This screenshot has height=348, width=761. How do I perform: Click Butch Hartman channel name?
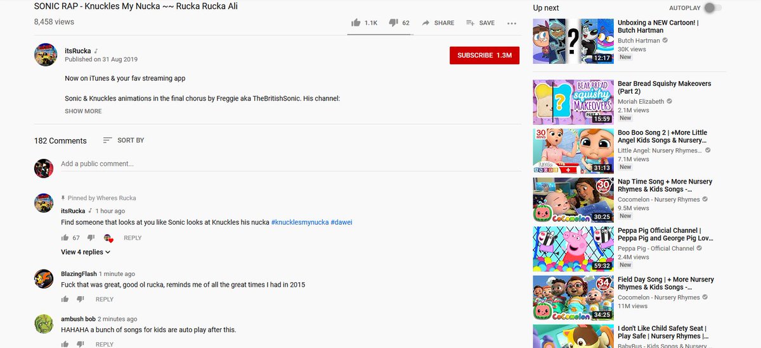coord(639,40)
